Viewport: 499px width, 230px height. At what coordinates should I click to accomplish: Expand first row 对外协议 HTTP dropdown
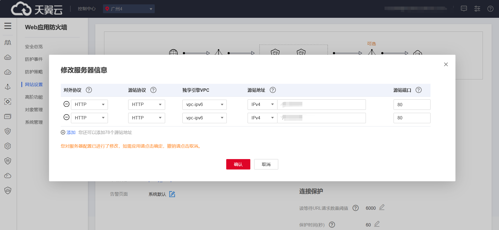(x=89, y=105)
